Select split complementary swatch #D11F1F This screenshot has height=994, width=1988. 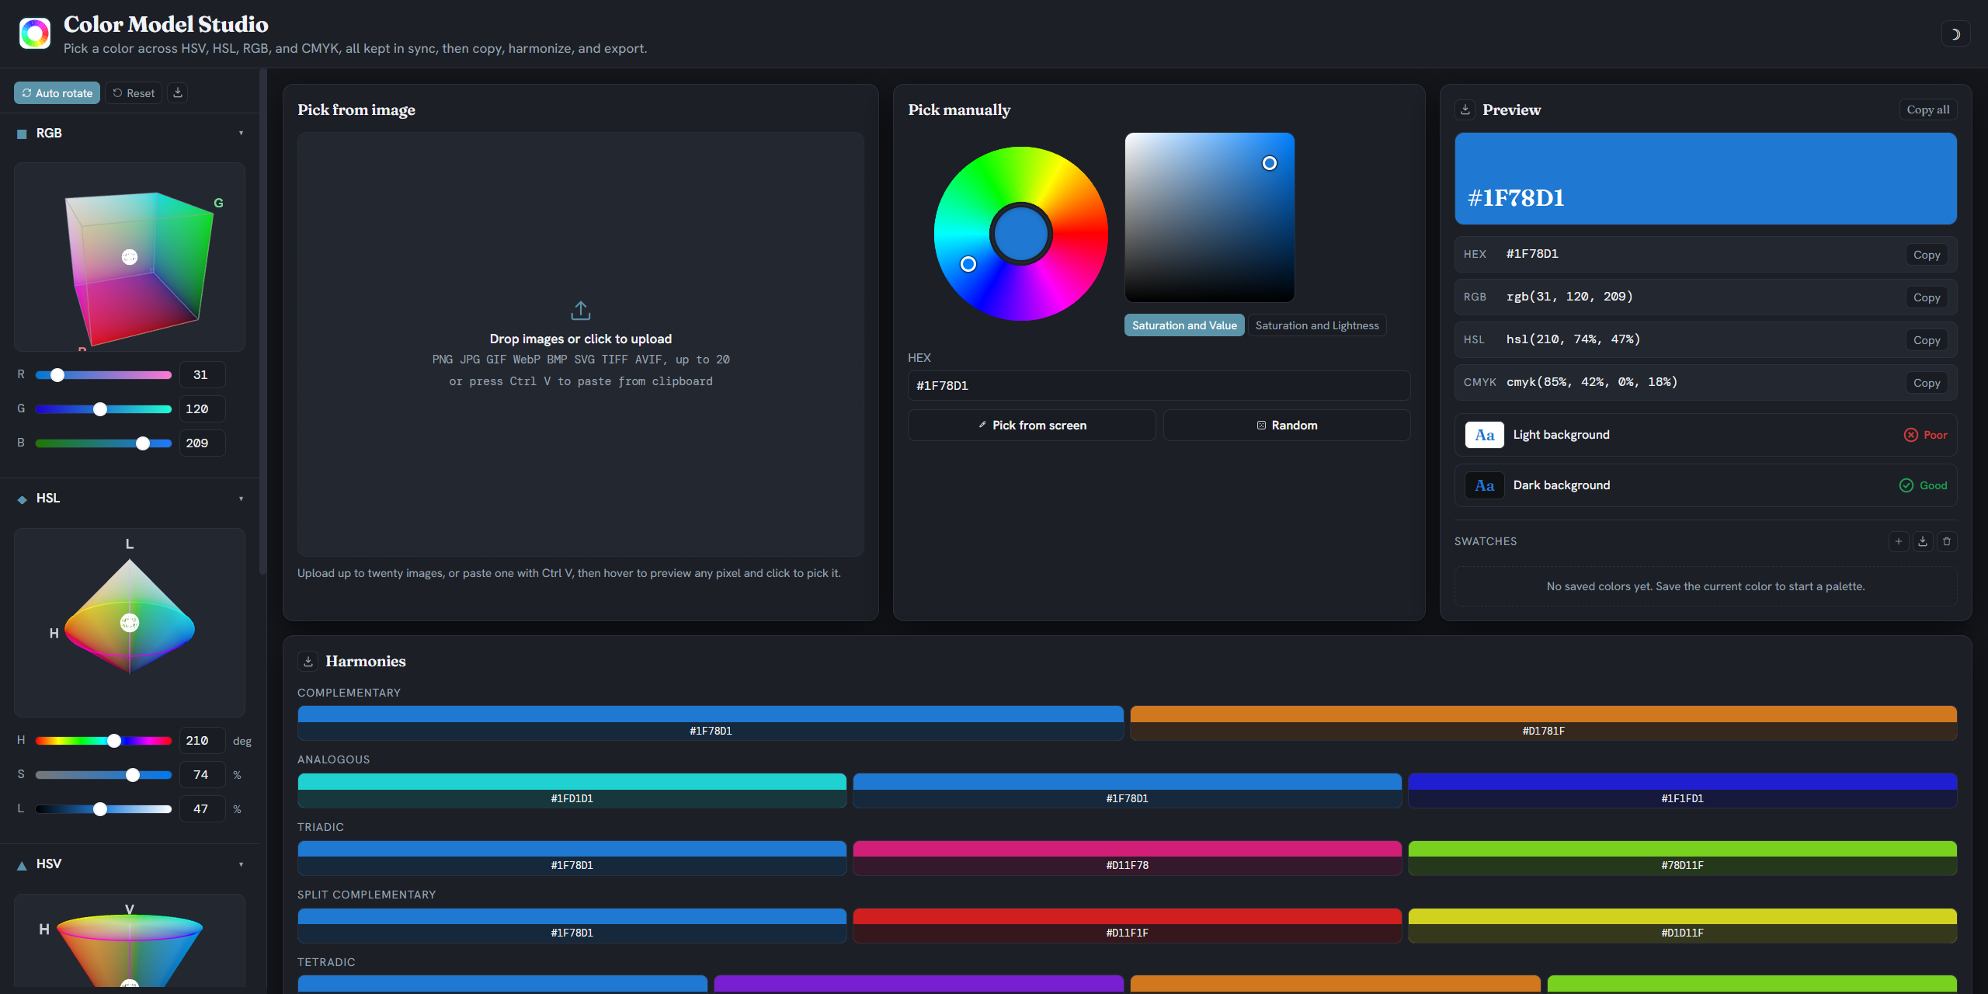tap(1128, 926)
